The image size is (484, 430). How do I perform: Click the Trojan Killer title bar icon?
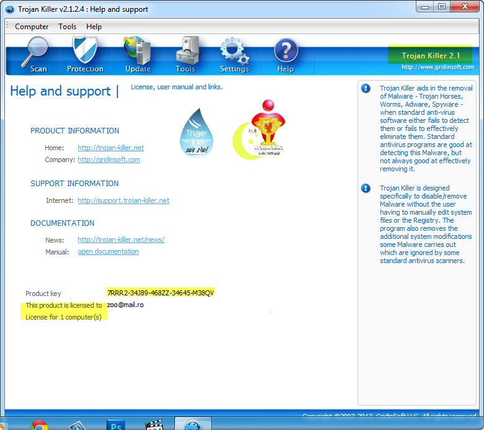pos(10,9)
